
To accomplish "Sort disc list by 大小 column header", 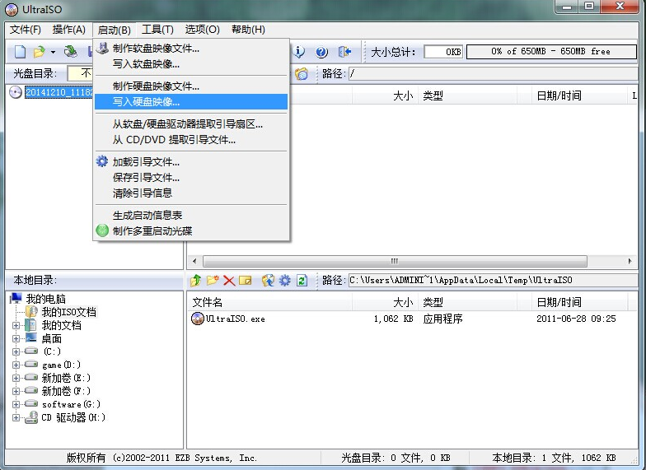I will tap(386, 95).
